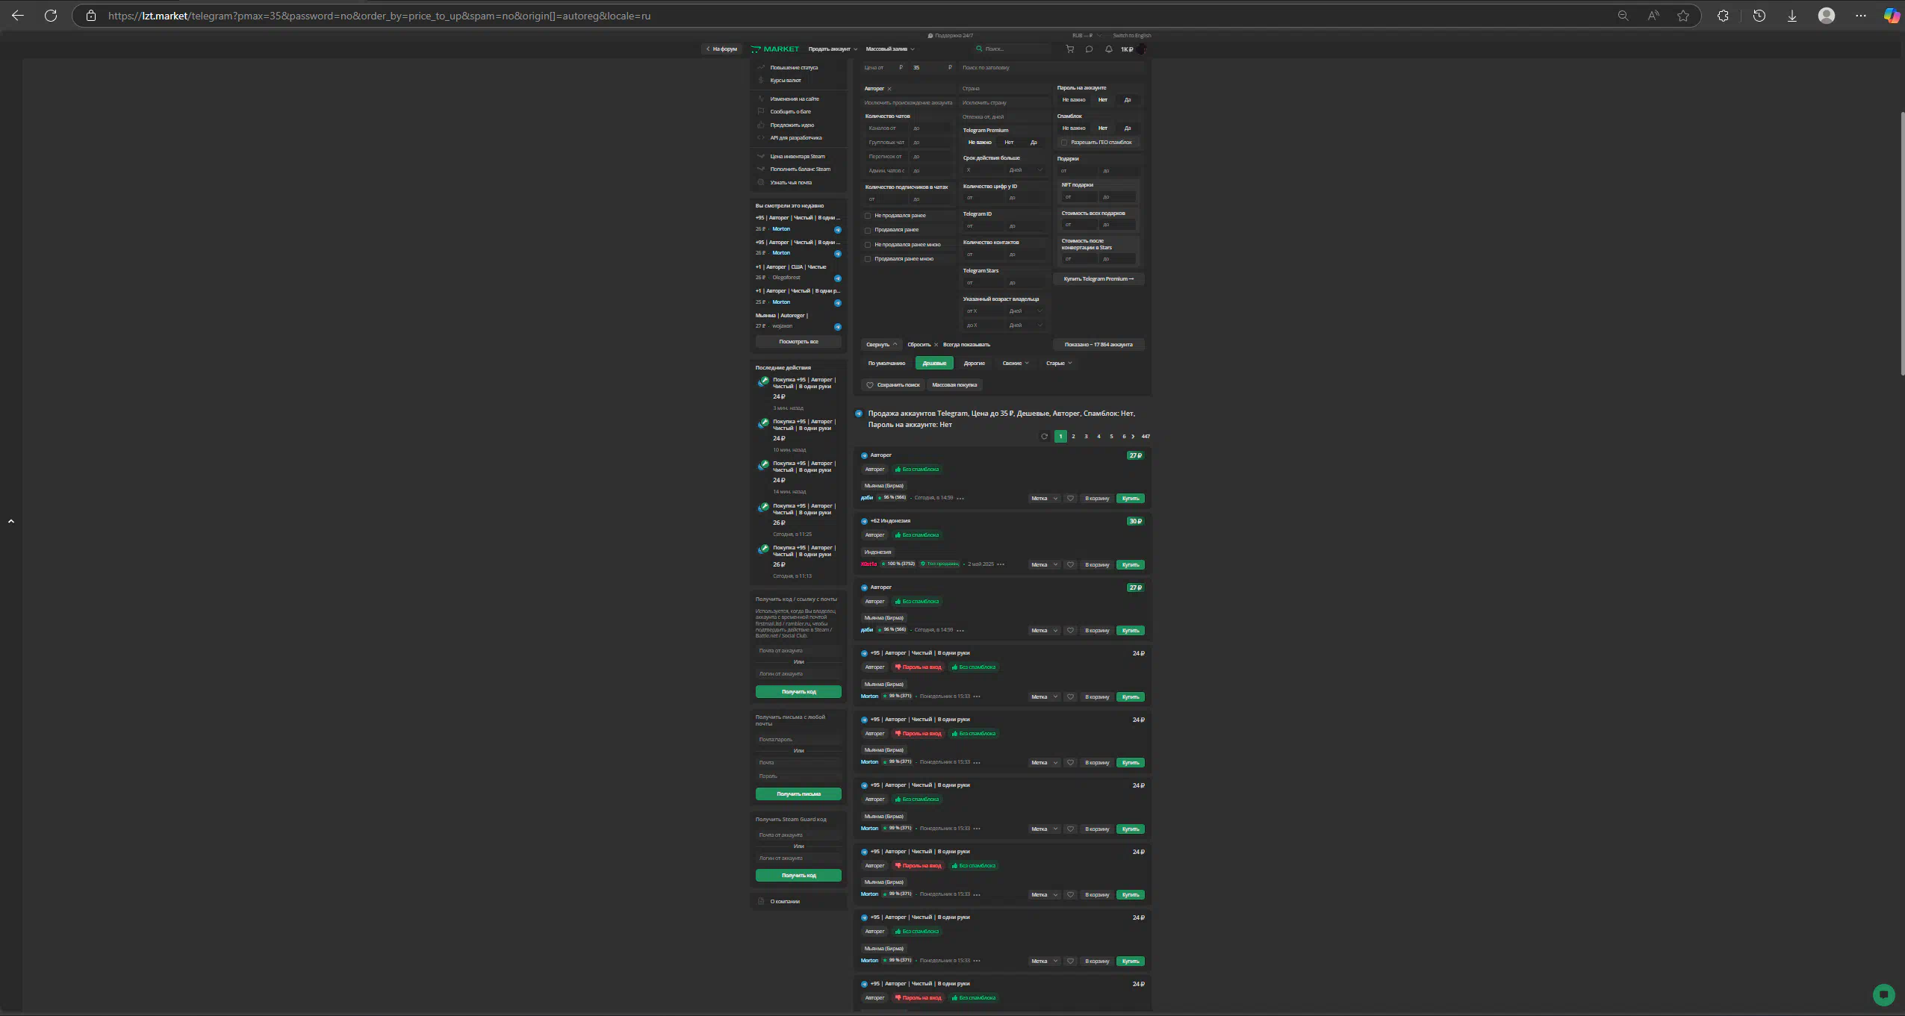
Task: Go back with the browser back arrow
Action: (18, 16)
